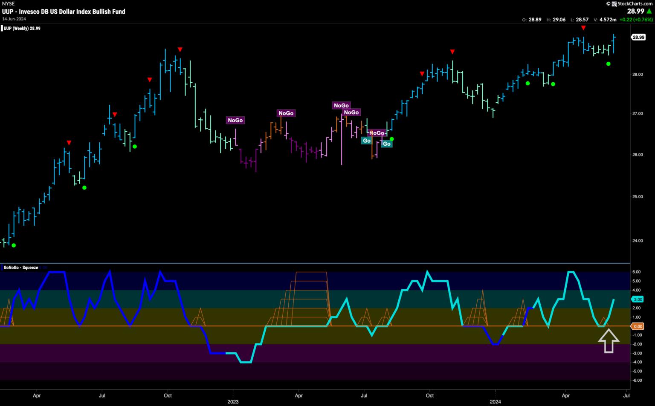Click the green dot at chart's bottom-left
The width and height of the screenshot is (655, 406).
14,245
